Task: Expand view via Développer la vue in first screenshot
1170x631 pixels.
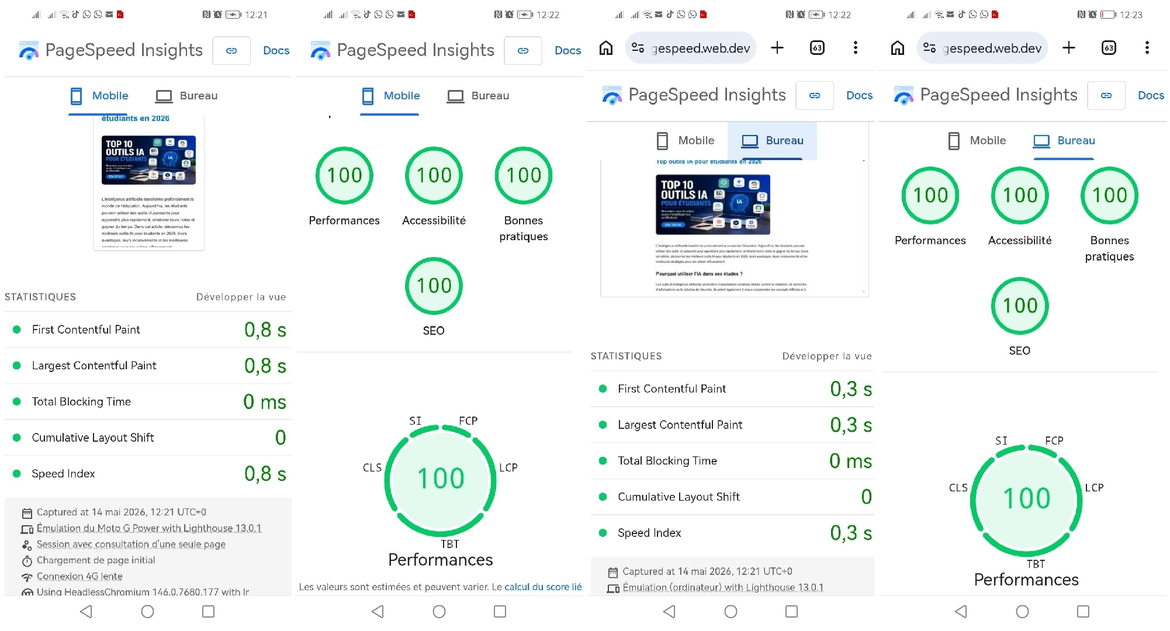Action: (x=241, y=297)
